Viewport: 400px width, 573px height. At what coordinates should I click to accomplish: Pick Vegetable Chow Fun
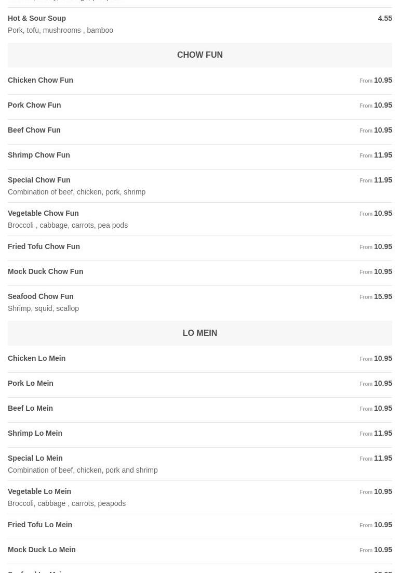point(43,213)
